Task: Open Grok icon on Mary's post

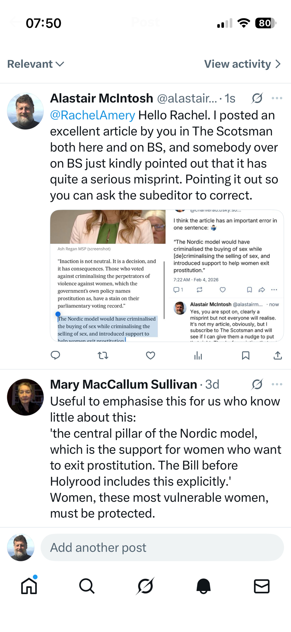Action: pos(257,384)
